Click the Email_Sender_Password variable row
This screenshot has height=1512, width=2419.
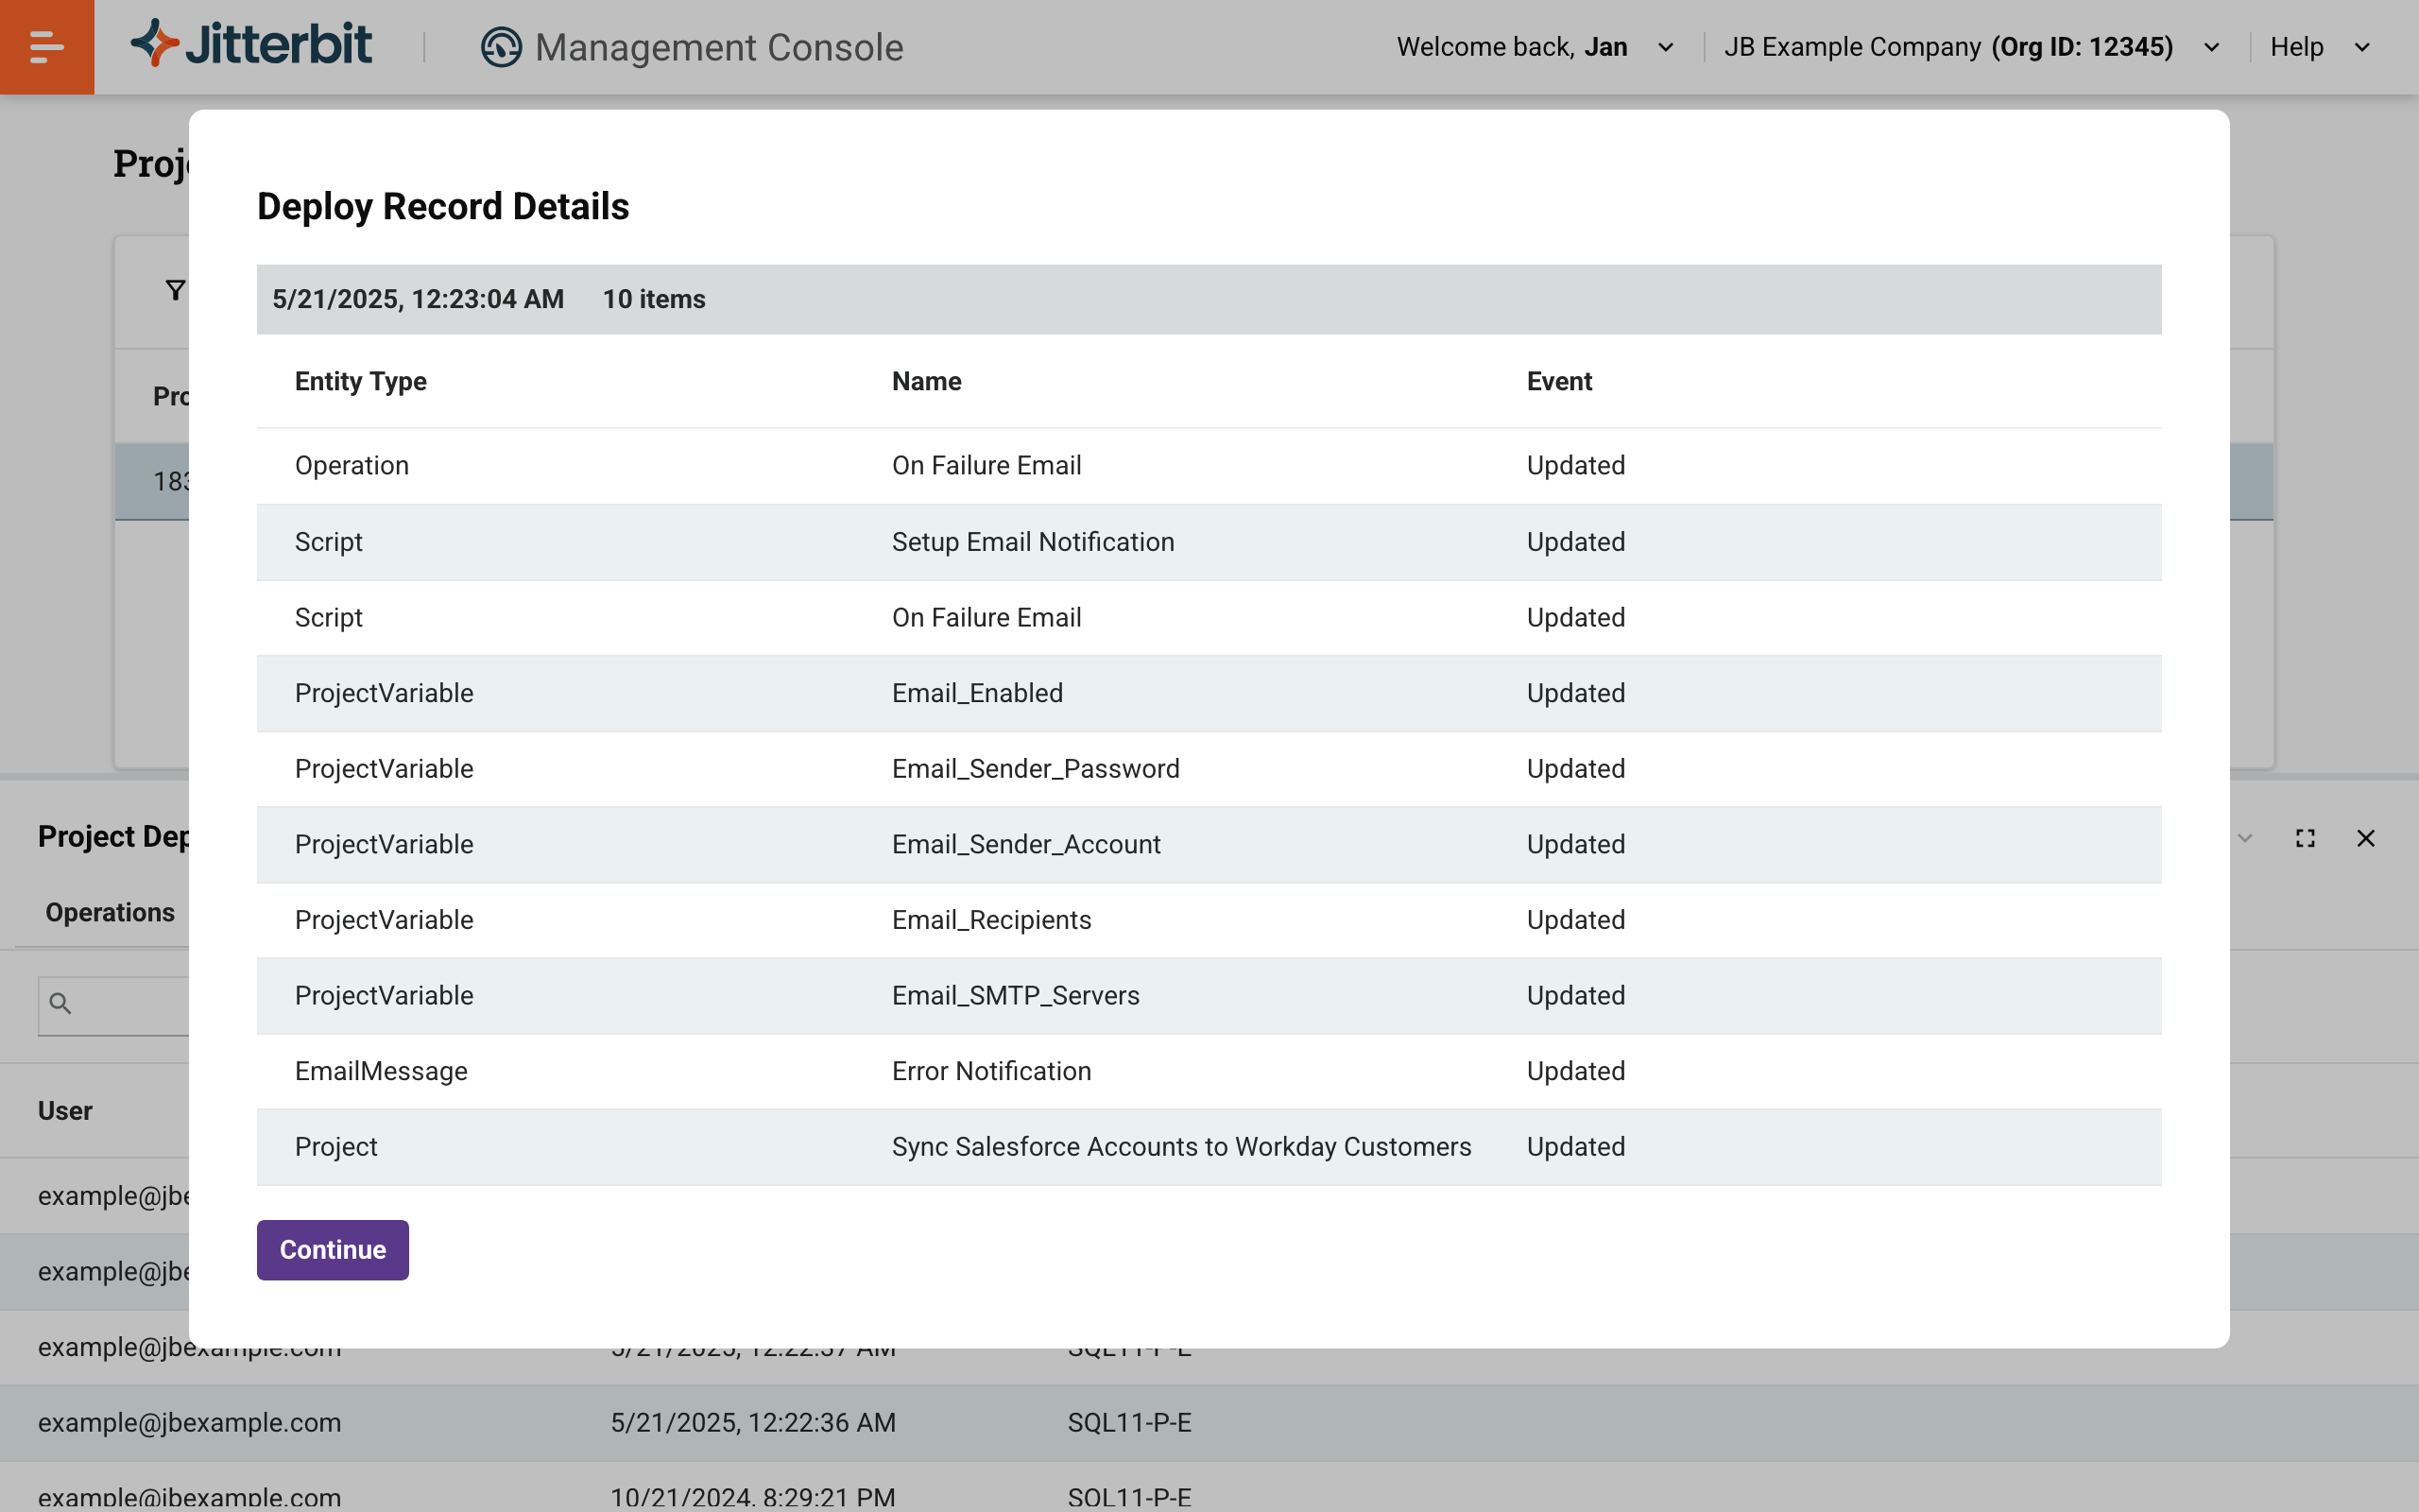coord(1035,769)
